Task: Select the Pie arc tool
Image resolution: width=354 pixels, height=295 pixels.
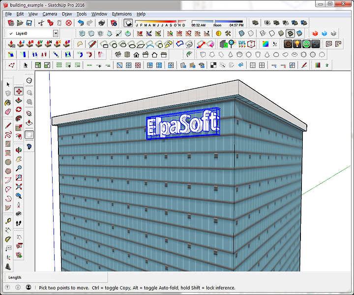Action: click(8, 208)
